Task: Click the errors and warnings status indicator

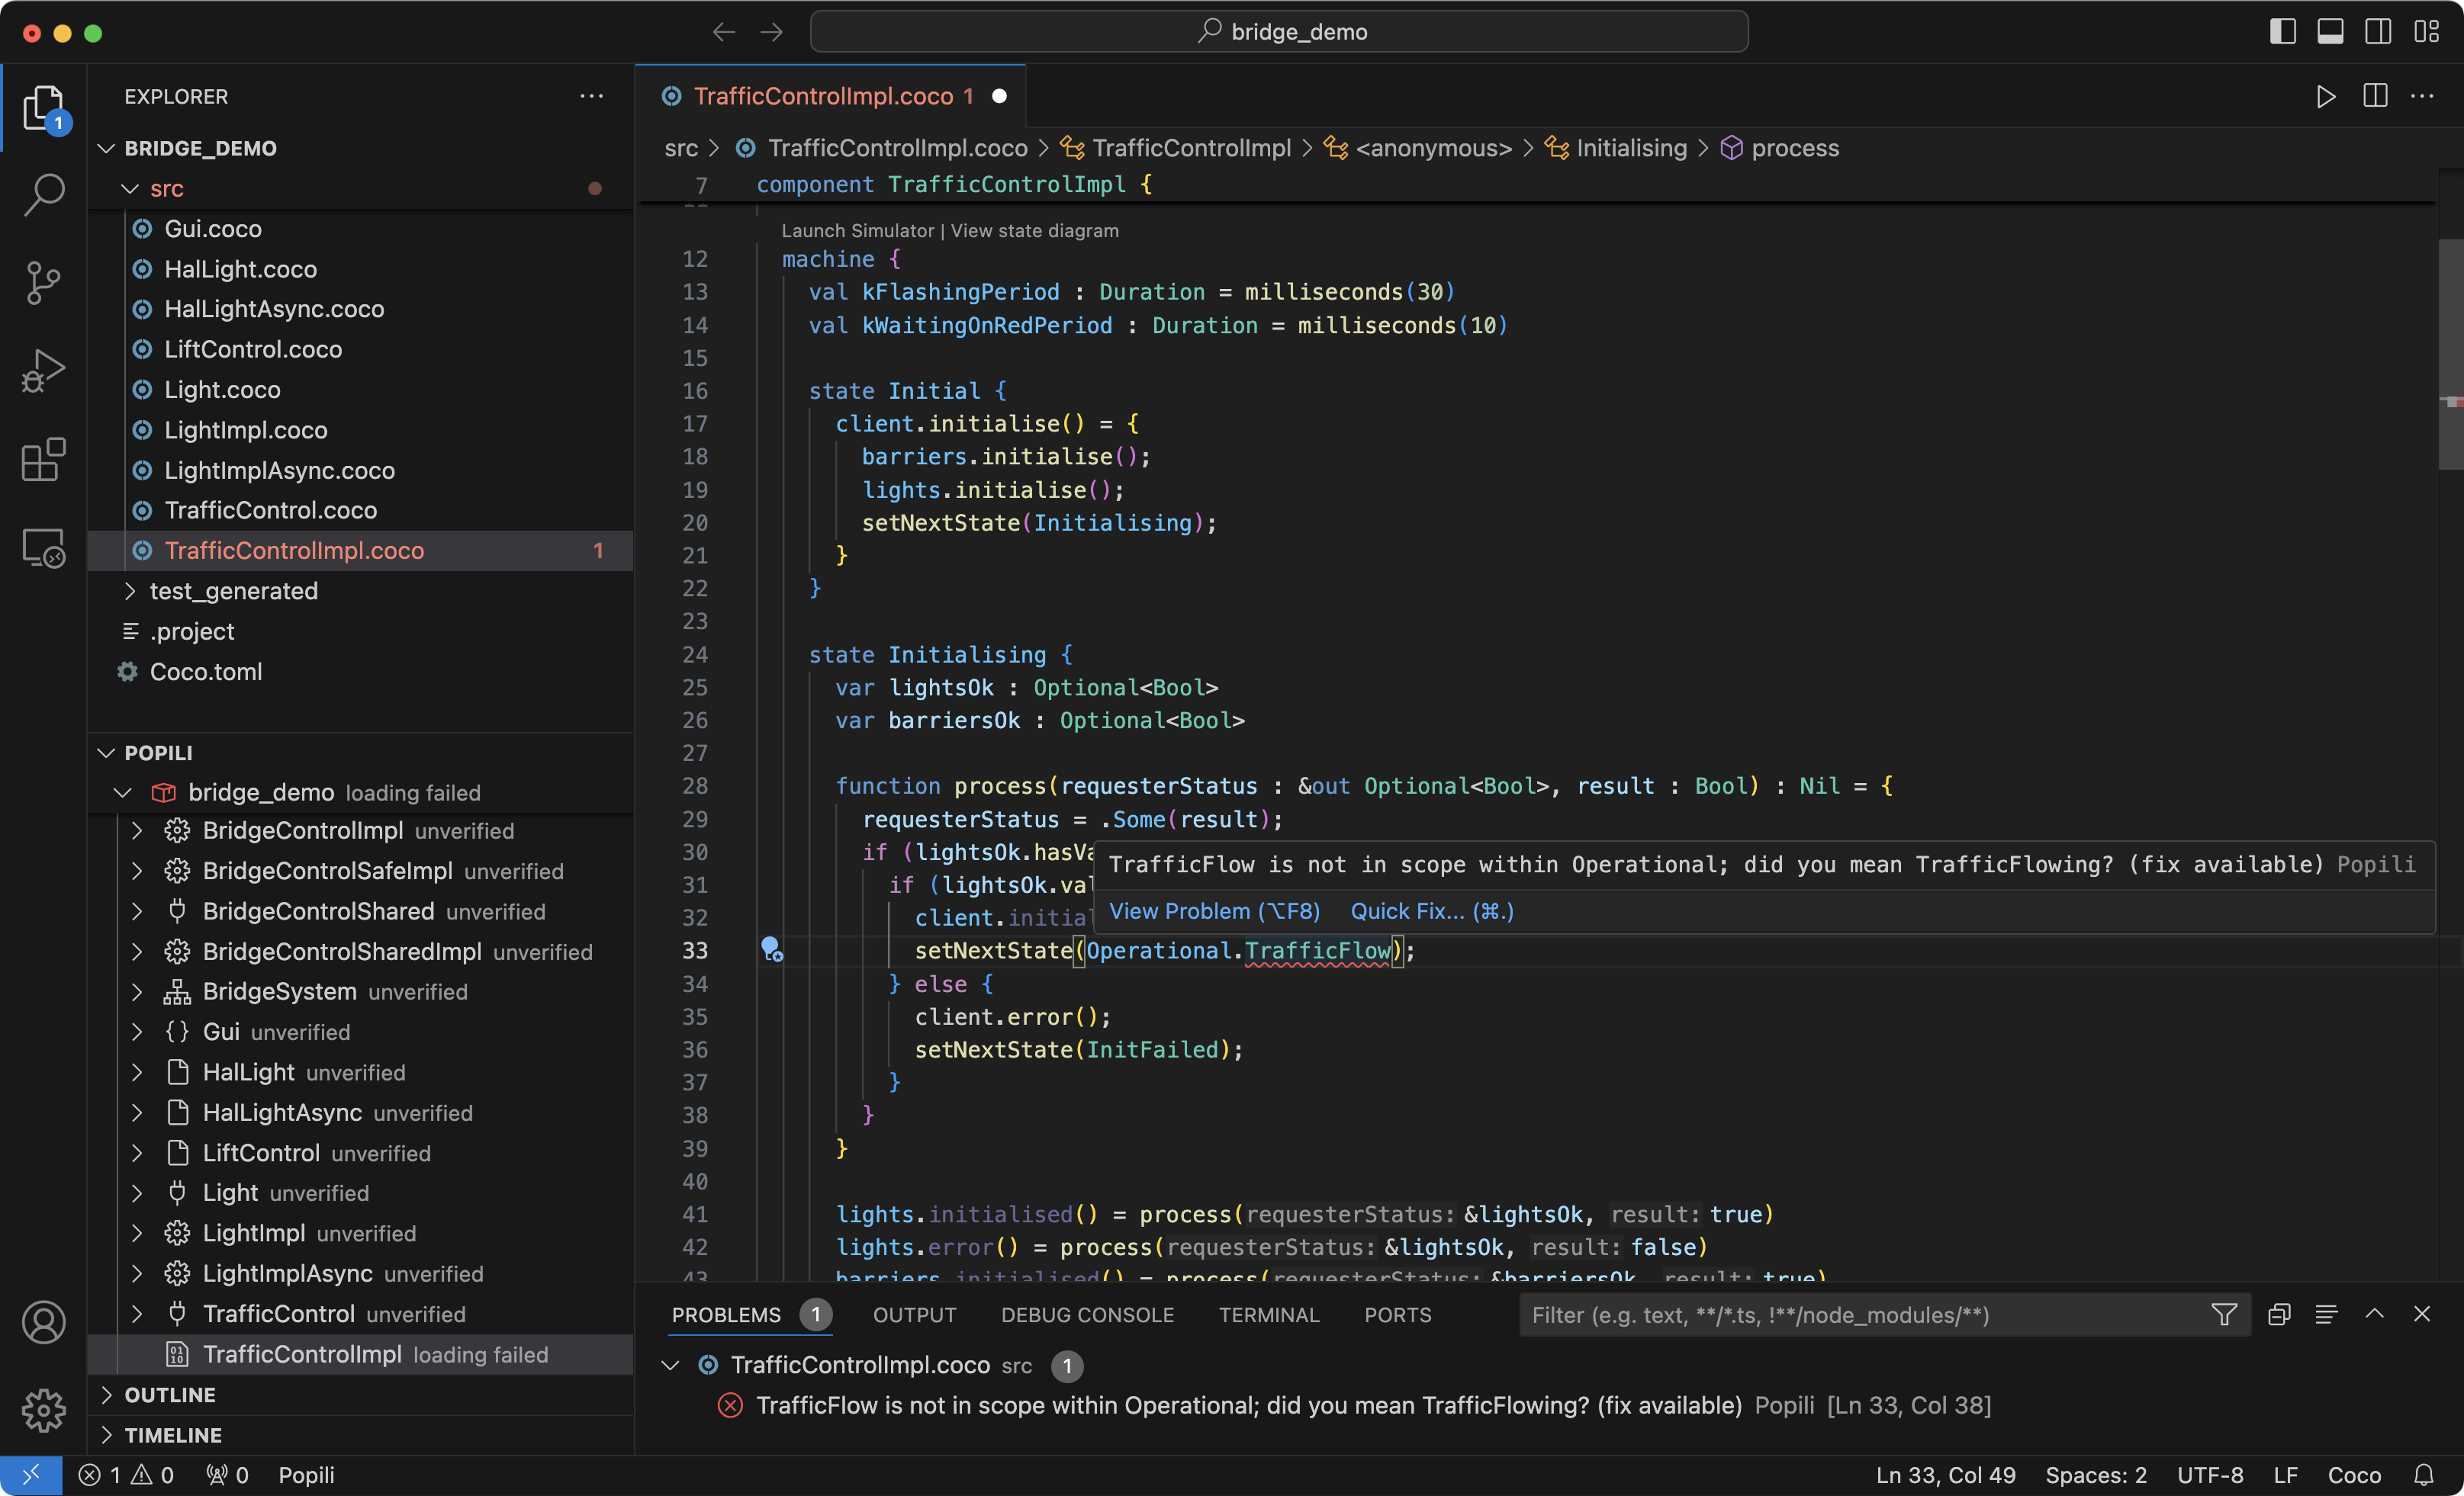Action: [x=127, y=1475]
